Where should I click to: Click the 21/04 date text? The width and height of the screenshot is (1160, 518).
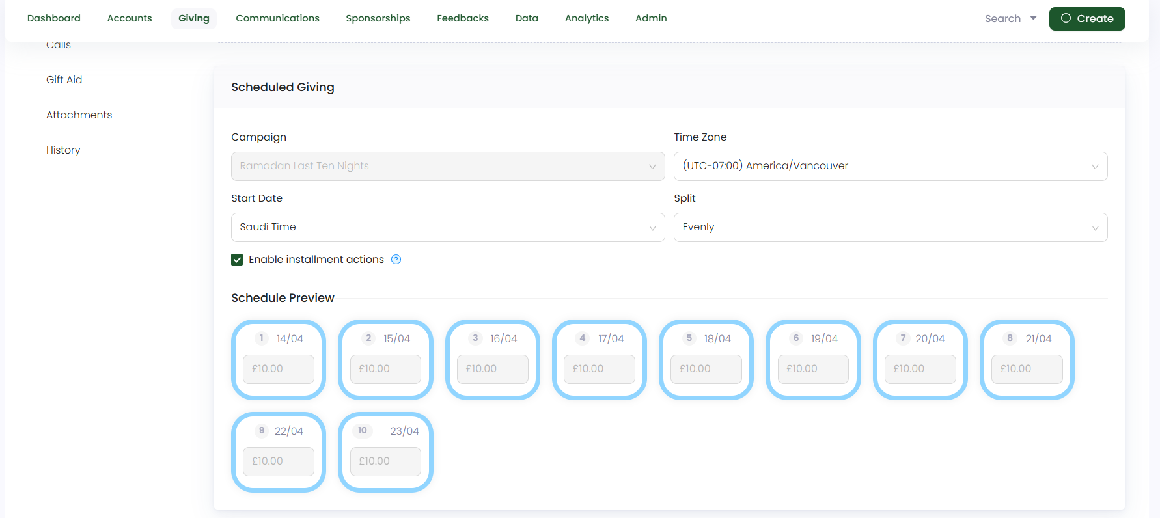(1038, 338)
